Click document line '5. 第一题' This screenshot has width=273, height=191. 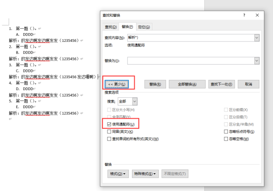pyautogui.click(x=25, y=101)
